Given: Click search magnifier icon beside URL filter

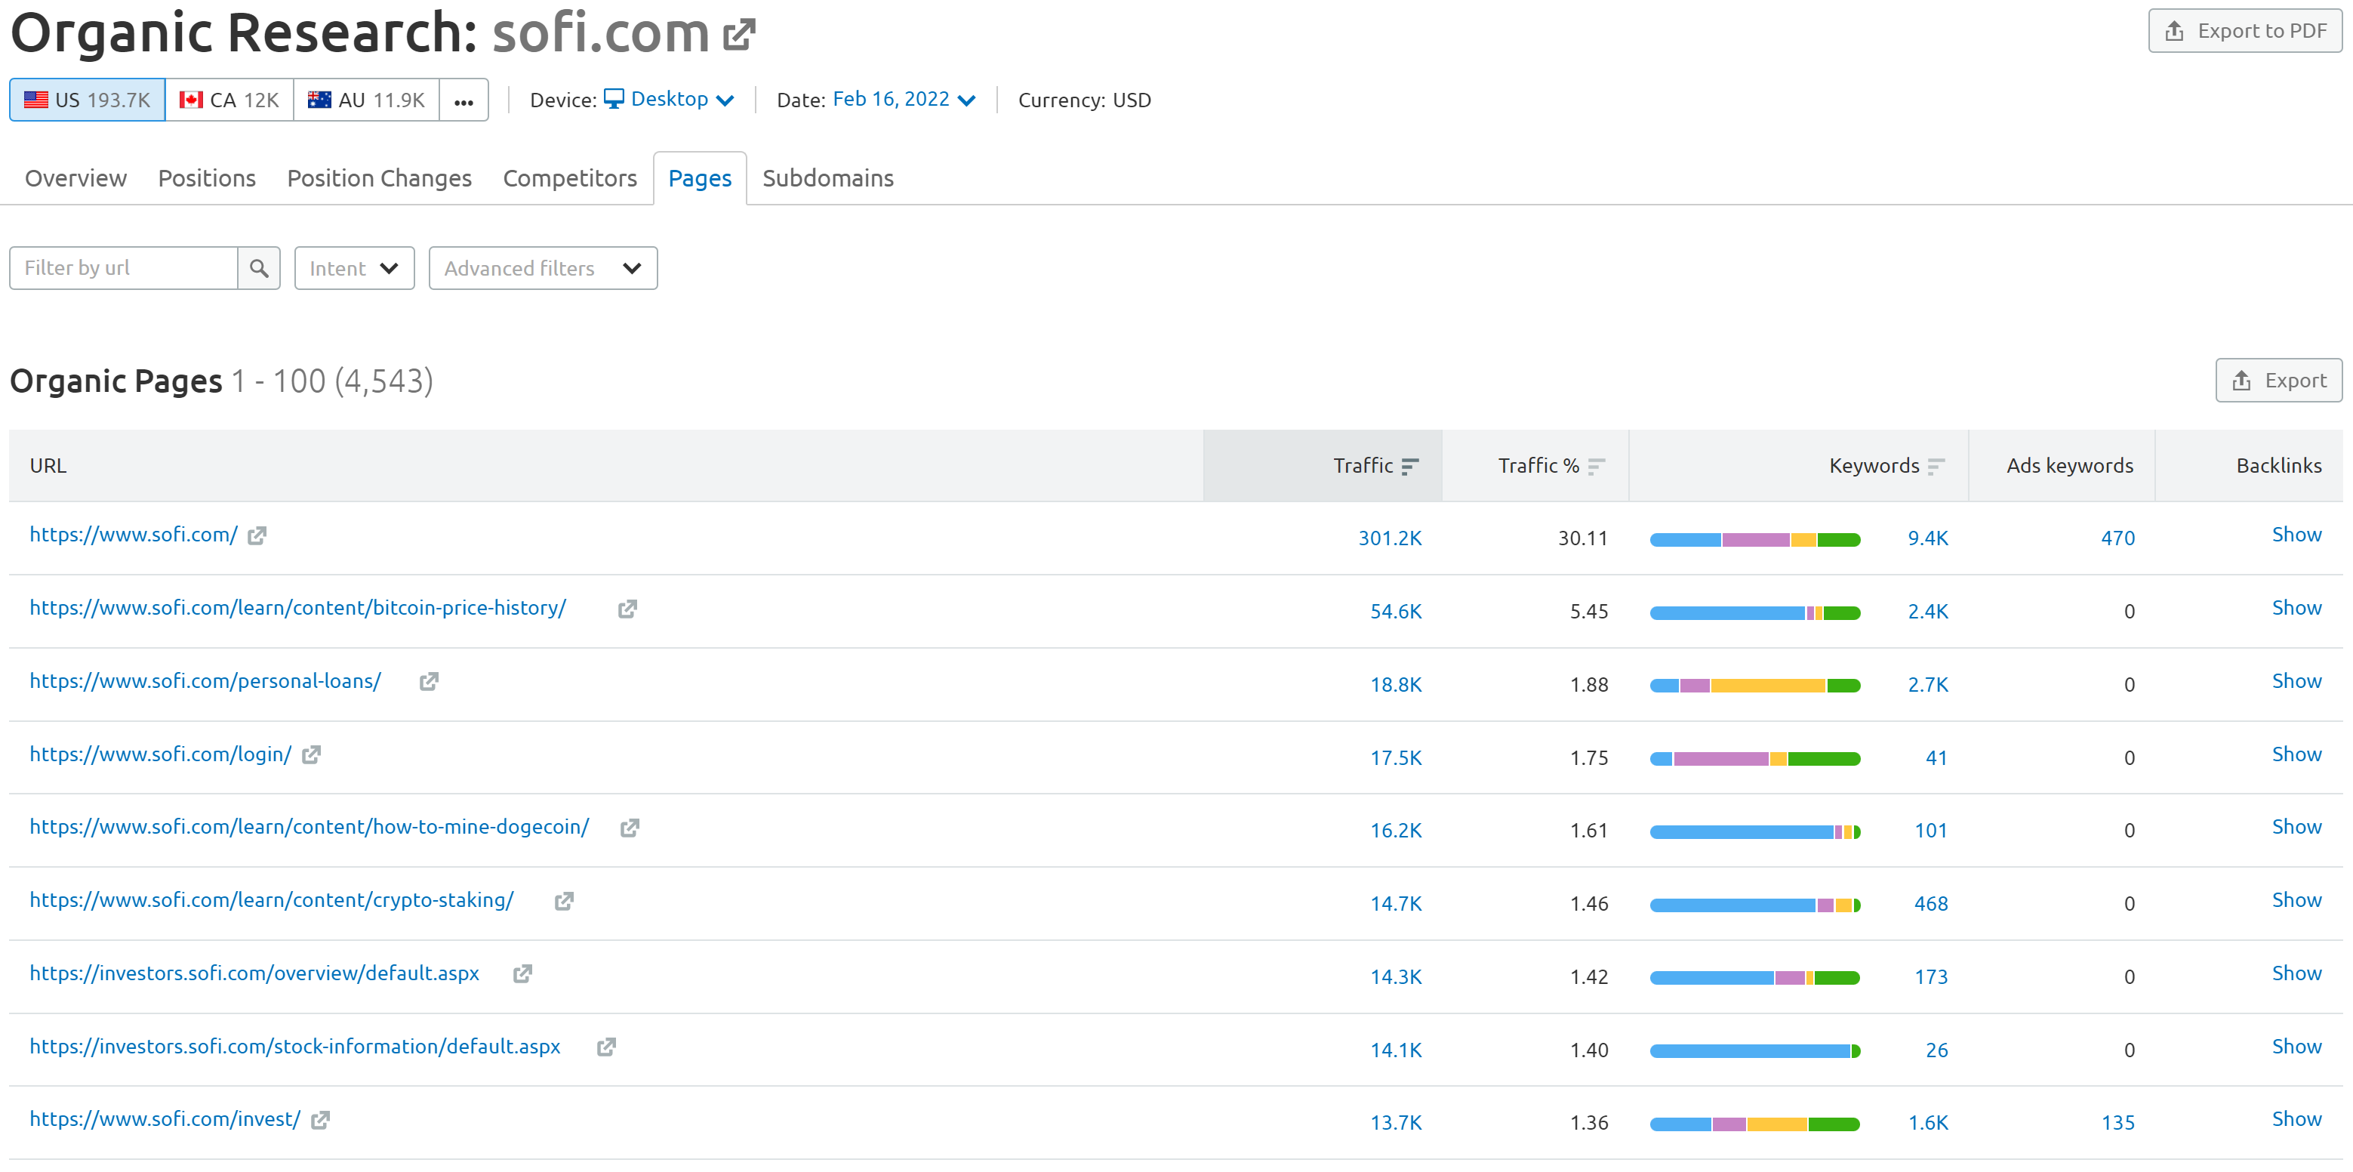Looking at the screenshot, I should 258,267.
